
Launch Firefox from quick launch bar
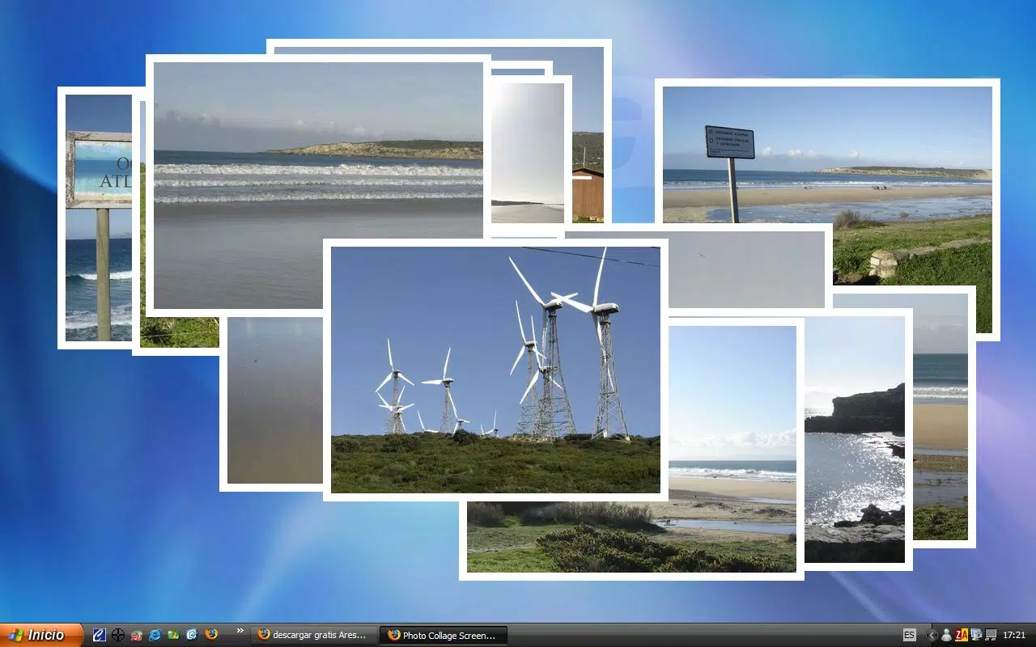211,634
